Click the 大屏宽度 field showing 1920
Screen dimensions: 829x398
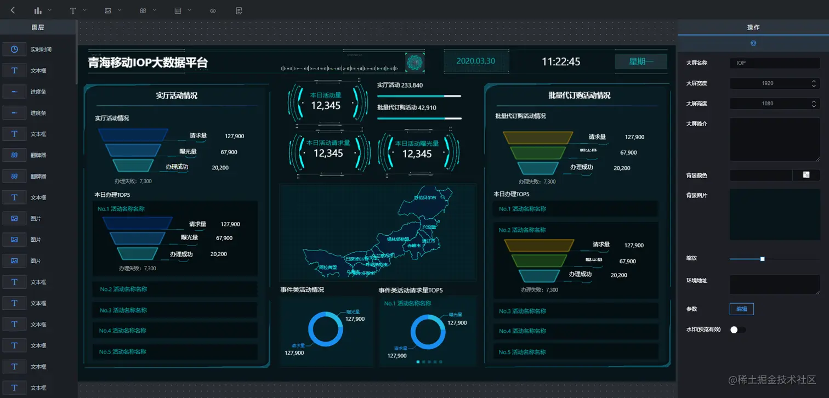768,83
